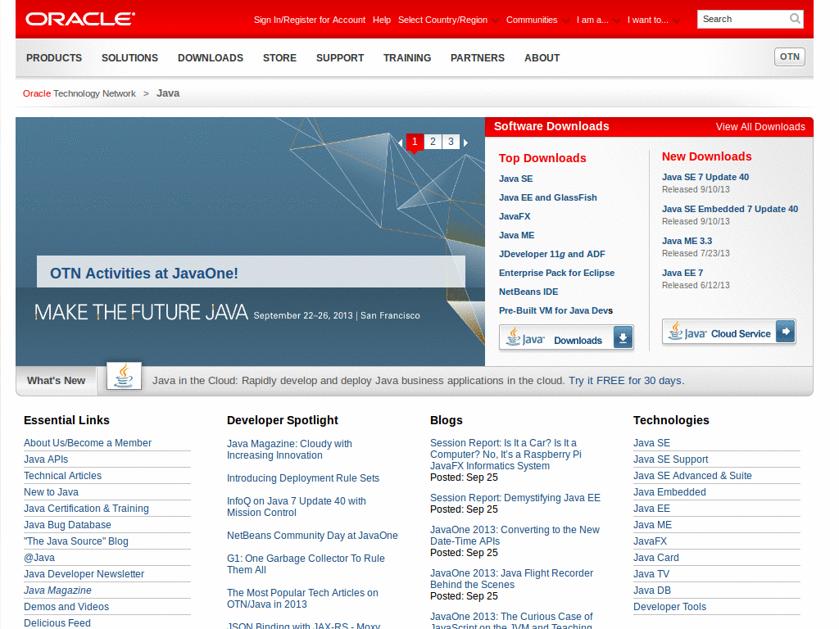This screenshot has height=629, width=839.
Task: Click the Oracle logo
Action: [x=80, y=20]
